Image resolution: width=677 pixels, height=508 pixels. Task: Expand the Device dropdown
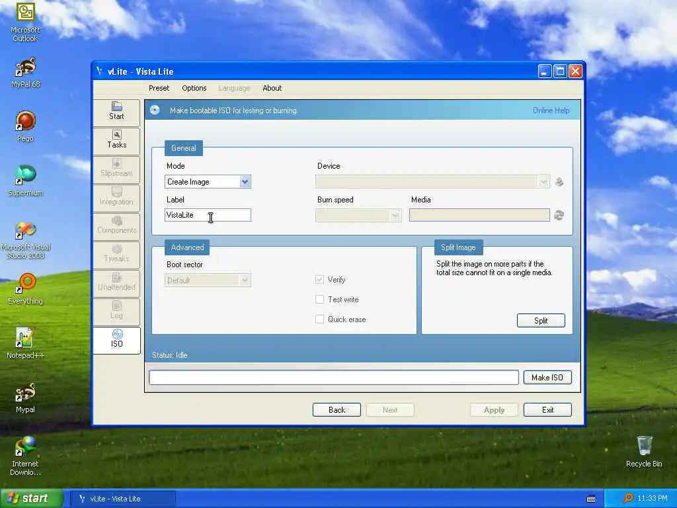click(x=543, y=182)
